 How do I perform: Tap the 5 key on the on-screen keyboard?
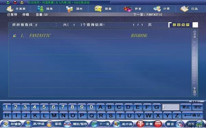44,107
